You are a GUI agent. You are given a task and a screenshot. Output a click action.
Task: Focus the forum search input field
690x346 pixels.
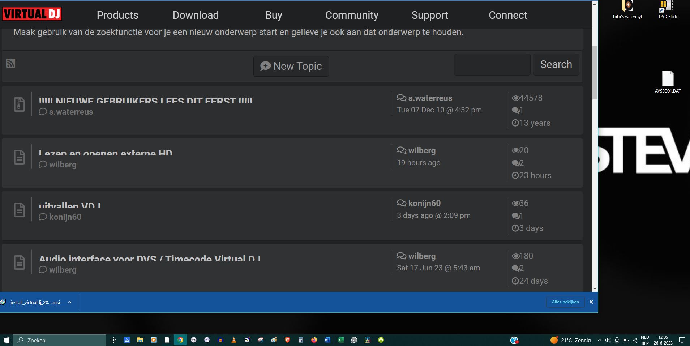(492, 65)
